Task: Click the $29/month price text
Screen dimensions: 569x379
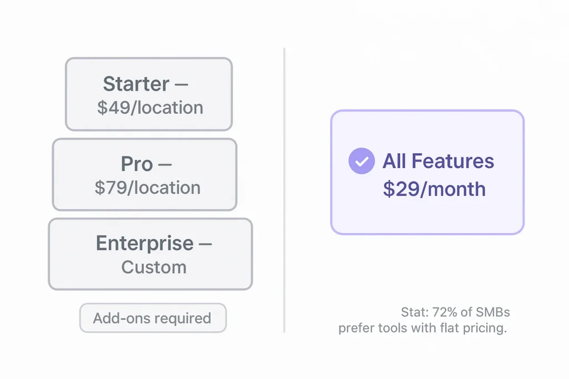Action: click(x=434, y=189)
